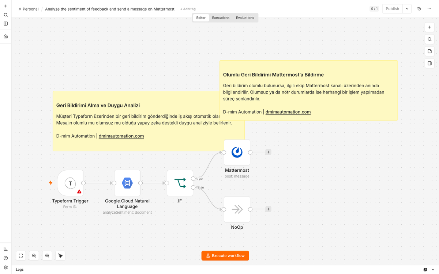Open help question mark icon
439x274 pixels.
tap(5, 258)
